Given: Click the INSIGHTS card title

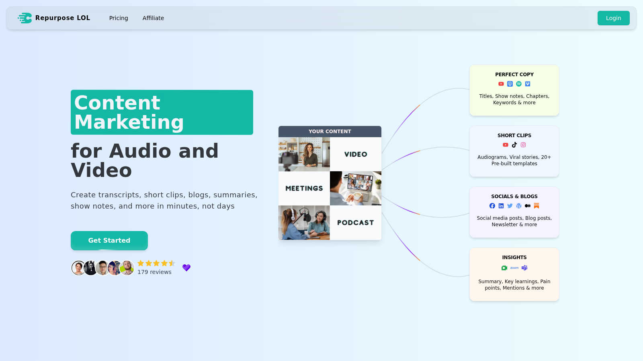Looking at the screenshot, I should click(514, 258).
